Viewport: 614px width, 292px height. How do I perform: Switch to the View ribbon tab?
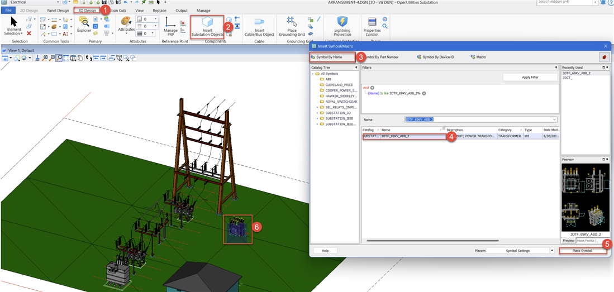tap(140, 11)
